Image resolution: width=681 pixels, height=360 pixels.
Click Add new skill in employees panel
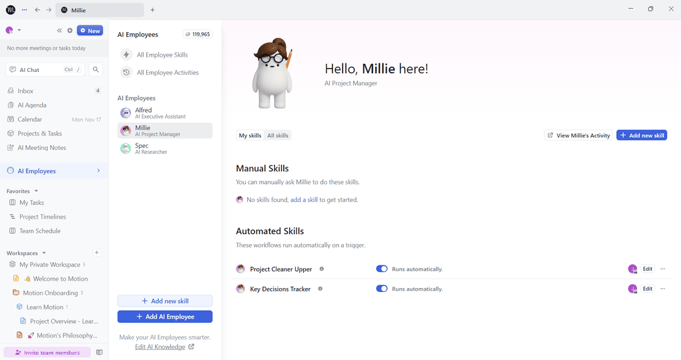(165, 301)
